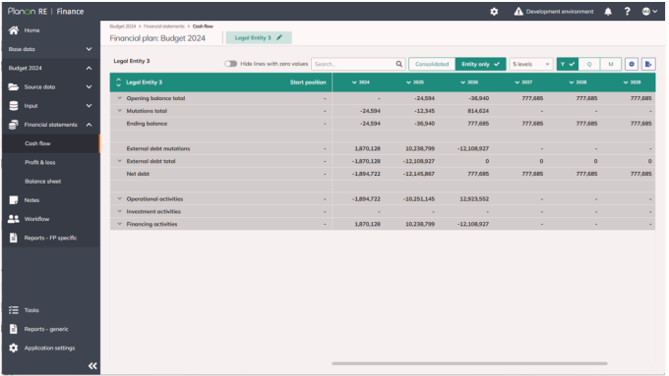Expand the 2029 column chevron
This screenshot has height=376, width=669.
(626, 82)
